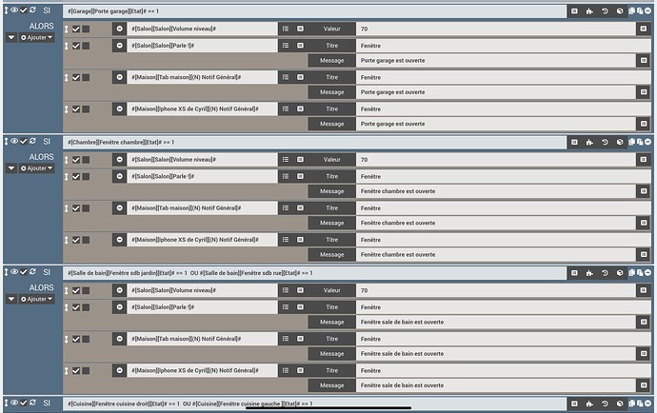This screenshot has width=657, height=413.
Task: Open selector beside Salle de bain Iphone message
Action: [644, 385]
